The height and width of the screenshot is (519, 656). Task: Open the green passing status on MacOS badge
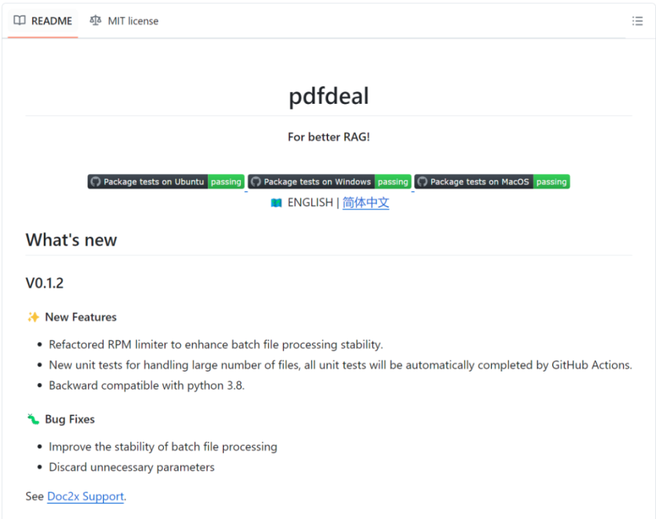point(551,182)
